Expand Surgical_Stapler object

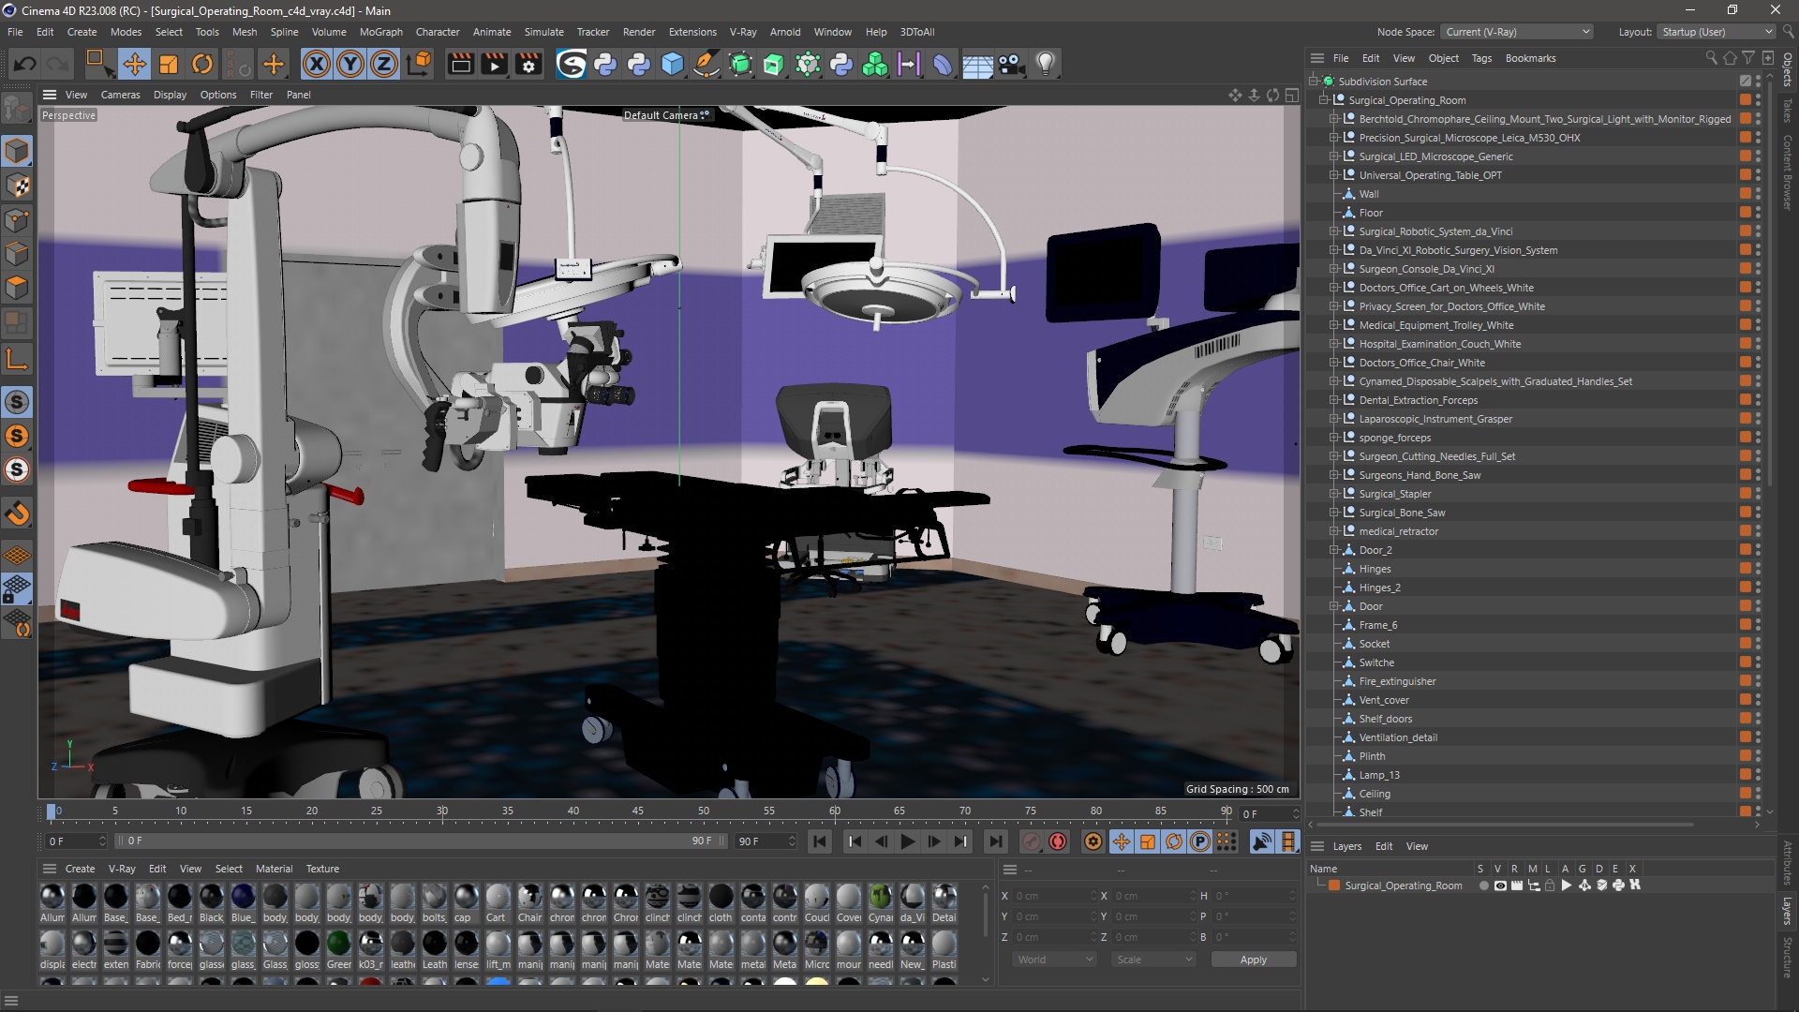coord(1334,494)
